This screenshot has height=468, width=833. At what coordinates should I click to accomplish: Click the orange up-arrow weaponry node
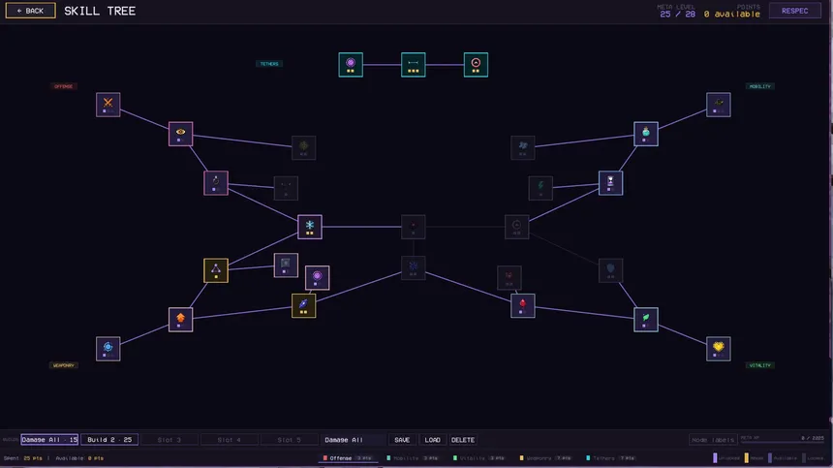(x=180, y=320)
